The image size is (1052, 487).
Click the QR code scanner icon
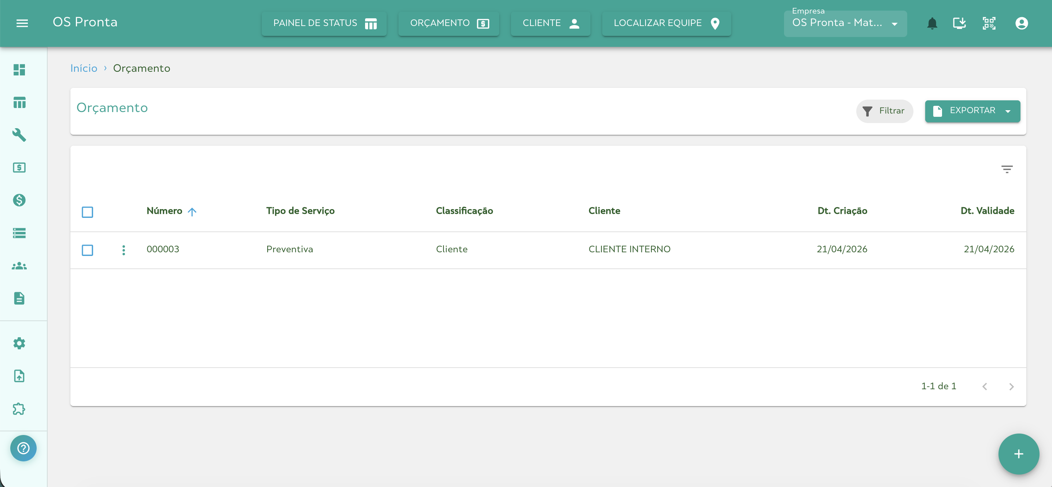tap(989, 23)
